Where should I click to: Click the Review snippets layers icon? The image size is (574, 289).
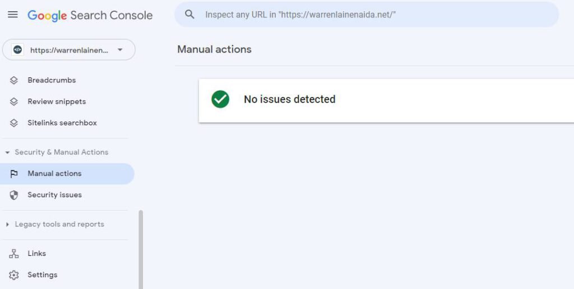(14, 101)
